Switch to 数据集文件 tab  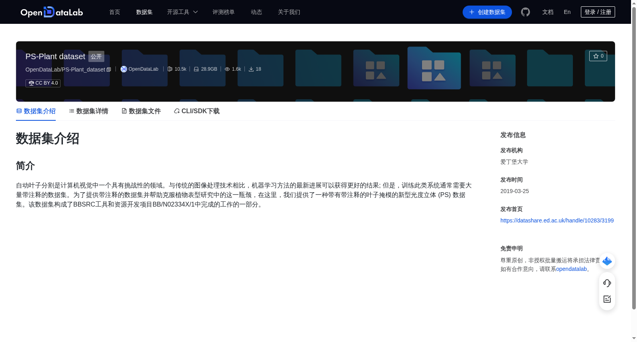click(x=141, y=111)
